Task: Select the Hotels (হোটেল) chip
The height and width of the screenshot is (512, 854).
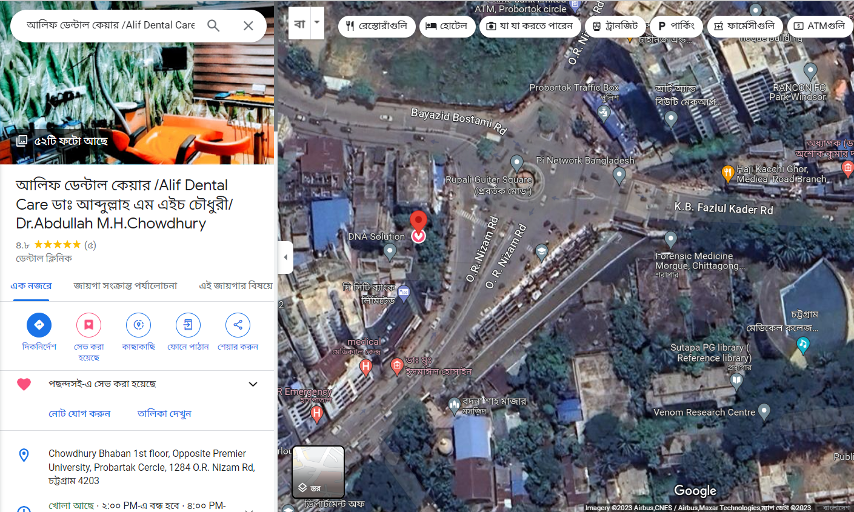Action: click(447, 26)
